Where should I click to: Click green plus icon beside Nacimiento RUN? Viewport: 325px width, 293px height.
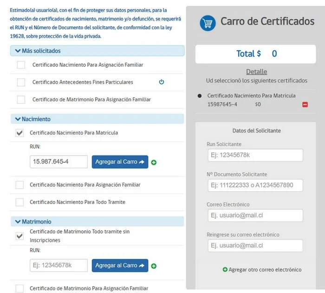coord(154,163)
